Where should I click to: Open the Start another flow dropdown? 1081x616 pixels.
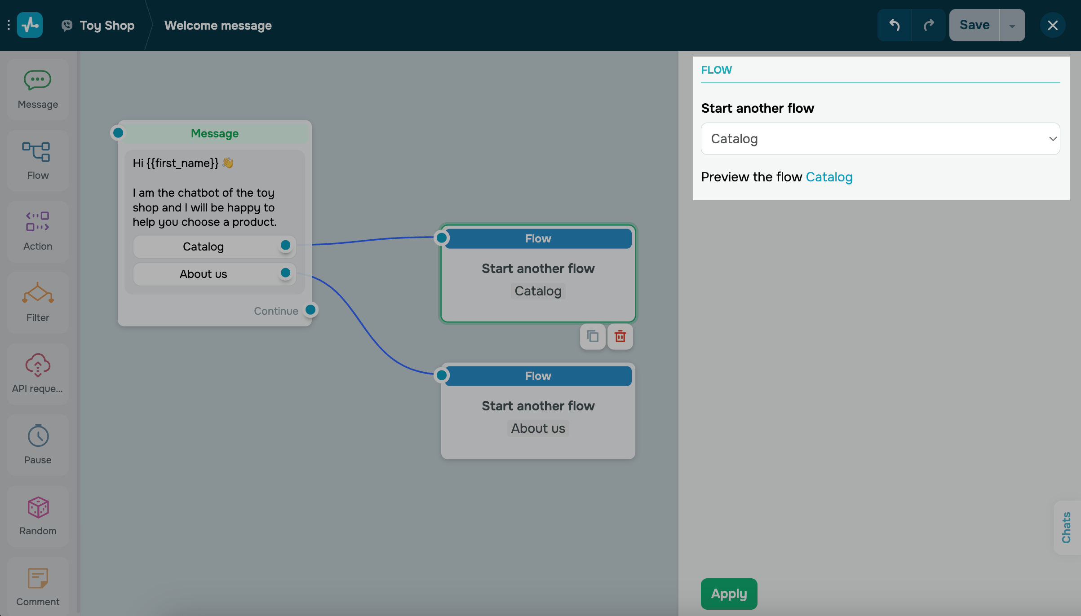880,139
